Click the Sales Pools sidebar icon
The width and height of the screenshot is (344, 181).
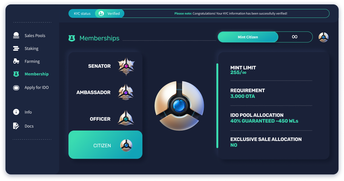pos(16,35)
